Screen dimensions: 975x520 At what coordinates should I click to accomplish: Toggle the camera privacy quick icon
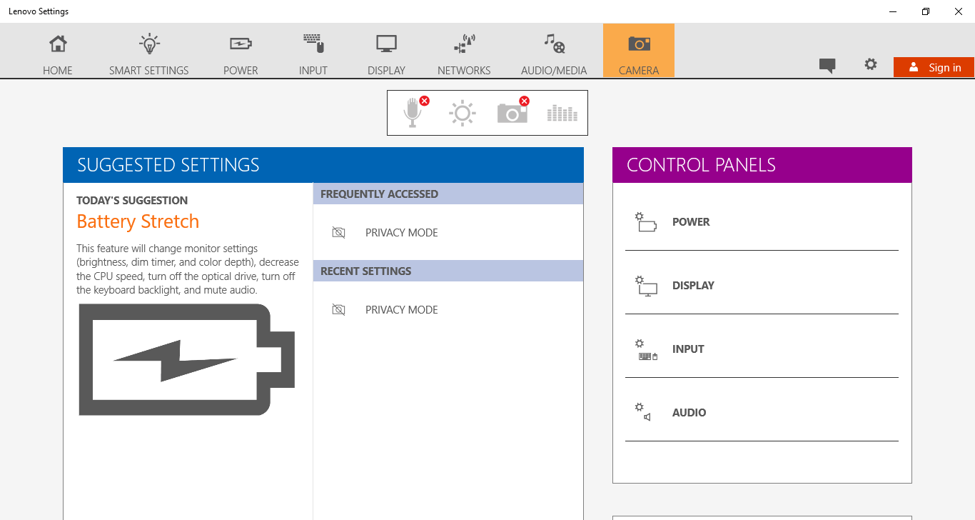[512, 113]
